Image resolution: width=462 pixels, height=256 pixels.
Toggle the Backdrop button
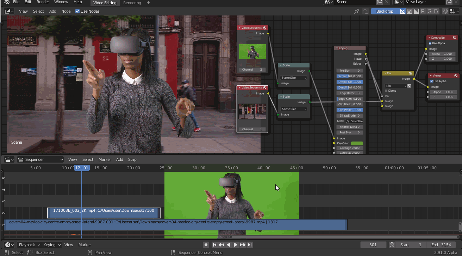point(385,11)
